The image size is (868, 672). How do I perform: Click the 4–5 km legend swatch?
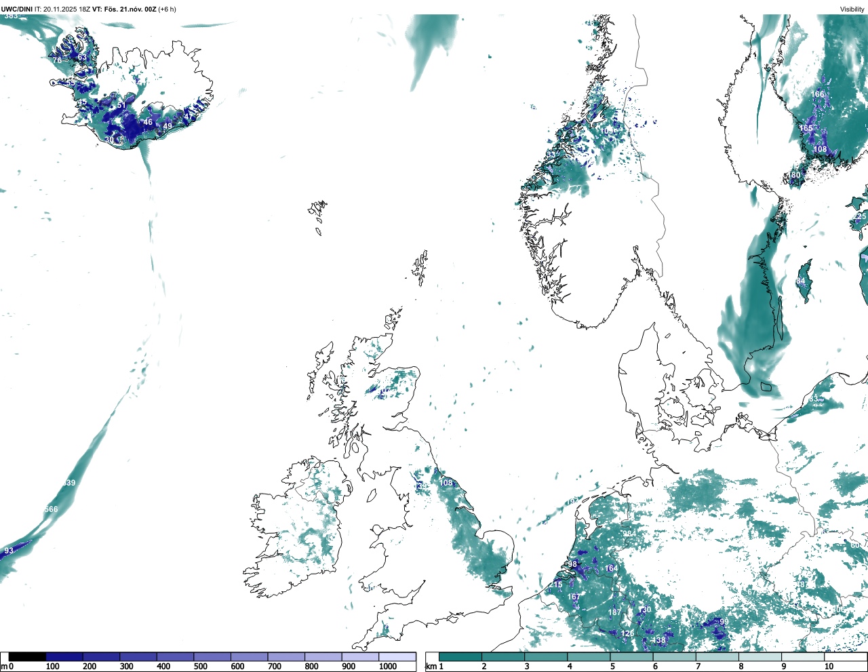tap(589, 657)
